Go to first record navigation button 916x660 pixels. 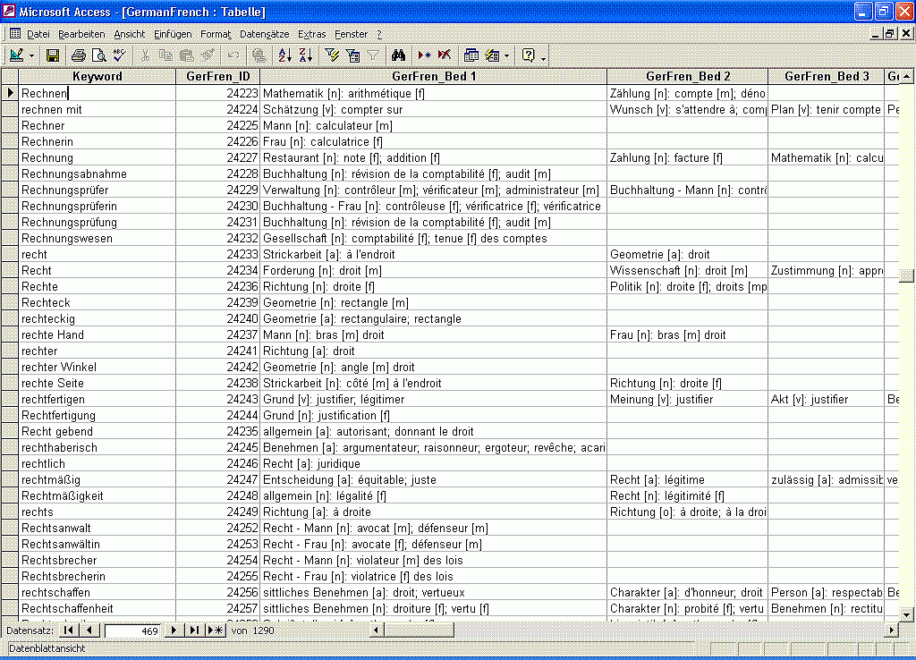[69, 630]
